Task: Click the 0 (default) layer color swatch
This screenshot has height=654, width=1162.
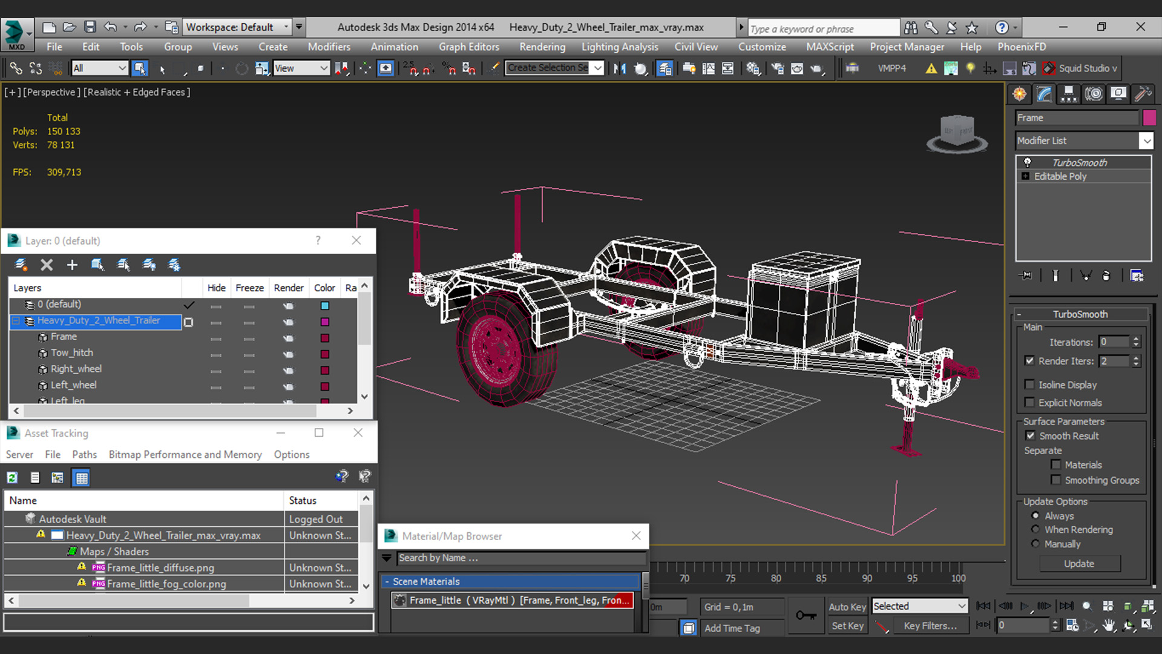Action: click(x=325, y=306)
